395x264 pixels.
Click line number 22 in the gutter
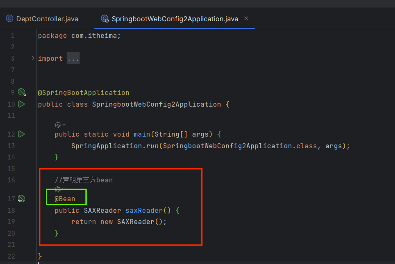coord(11,256)
